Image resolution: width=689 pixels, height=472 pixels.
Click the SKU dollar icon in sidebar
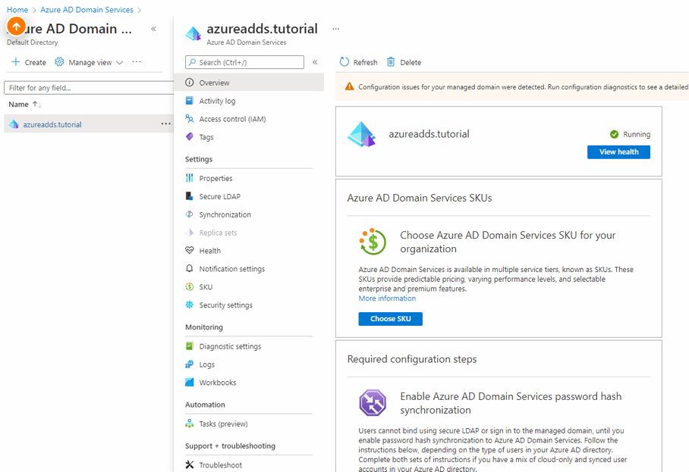click(x=190, y=286)
